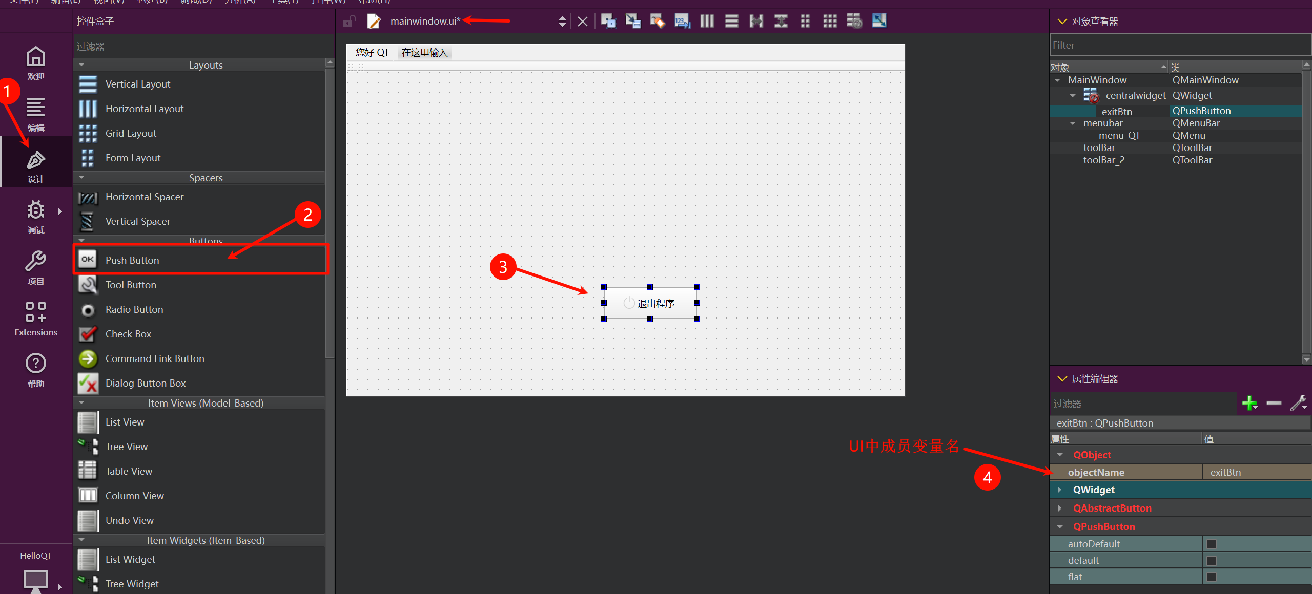Enable the default property checkbox
1312x594 pixels.
pyautogui.click(x=1212, y=560)
